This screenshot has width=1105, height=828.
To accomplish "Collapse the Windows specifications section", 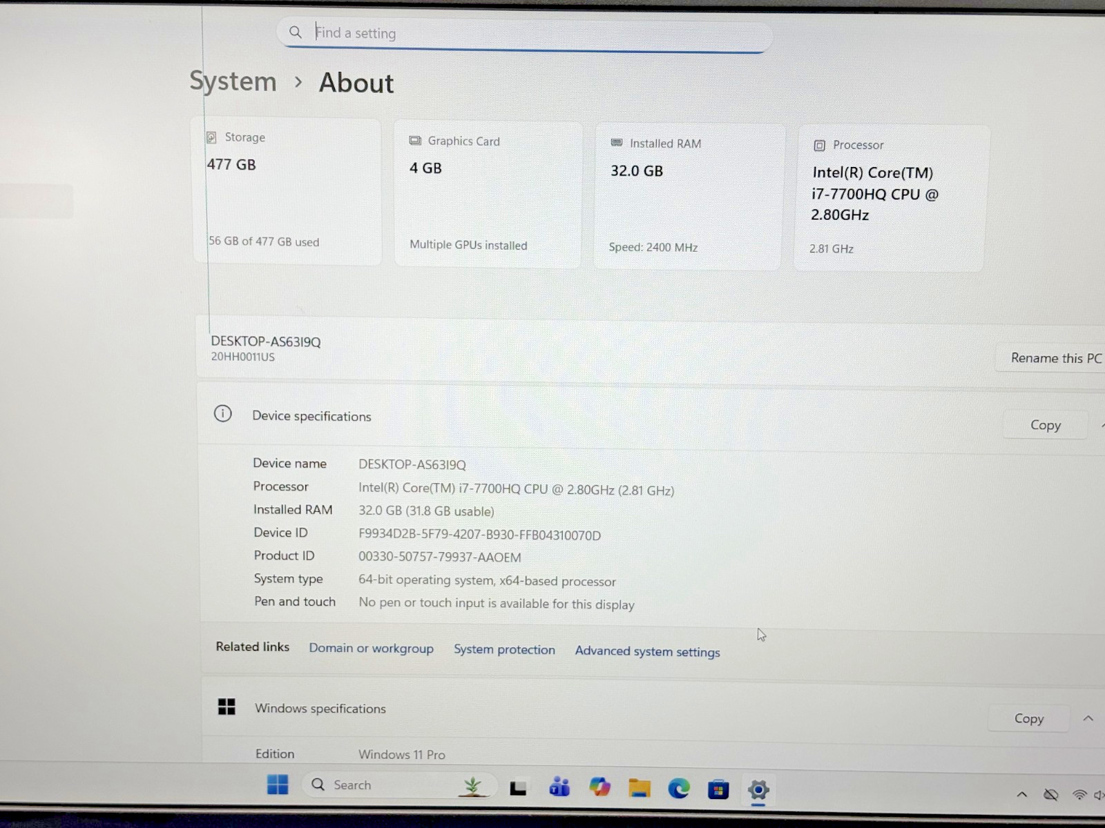I will 1088,718.
